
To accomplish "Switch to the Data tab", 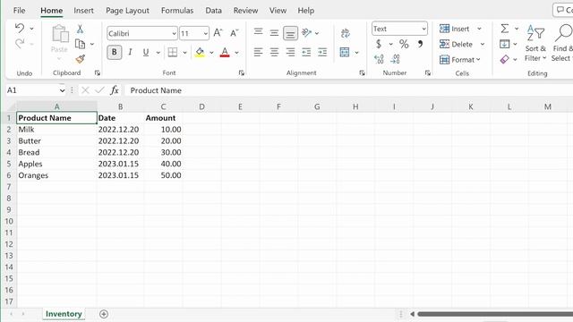I will tap(213, 11).
